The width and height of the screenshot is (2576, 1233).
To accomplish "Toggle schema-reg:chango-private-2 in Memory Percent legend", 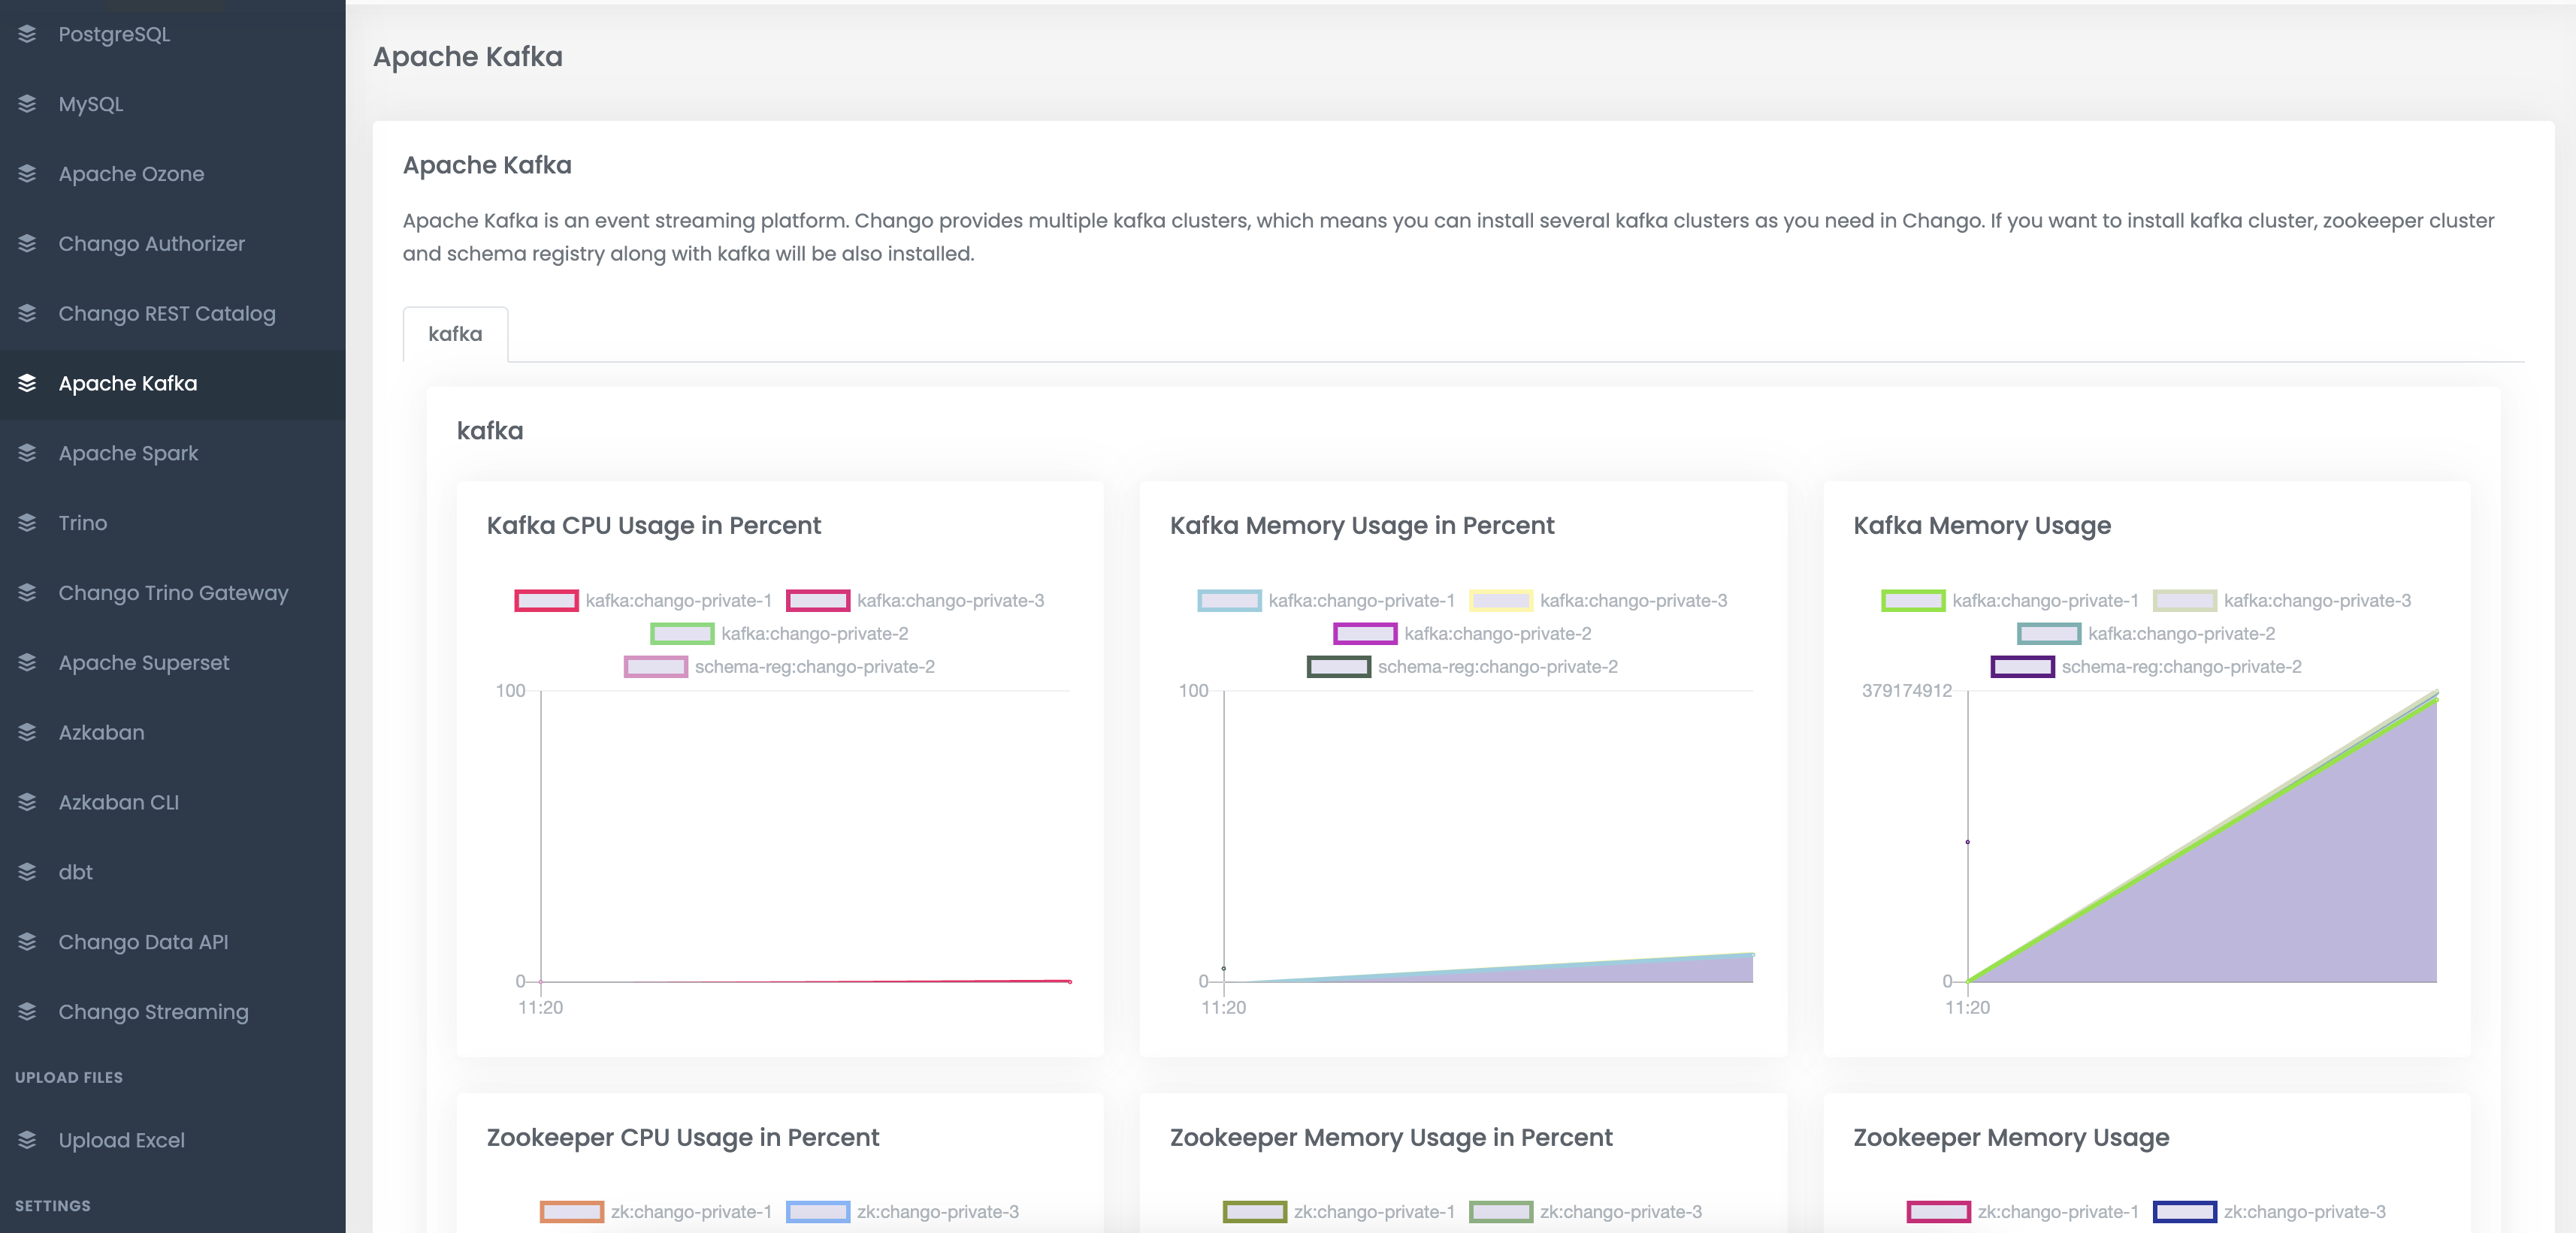I will [x=1462, y=667].
